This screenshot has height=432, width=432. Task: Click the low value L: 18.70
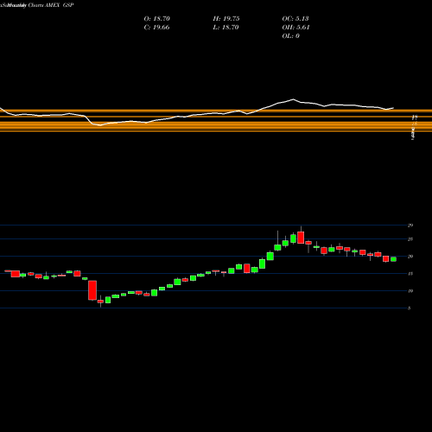(226, 28)
